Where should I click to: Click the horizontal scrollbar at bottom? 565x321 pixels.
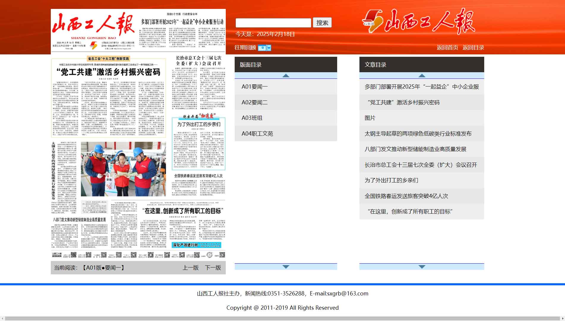[282, 318]
